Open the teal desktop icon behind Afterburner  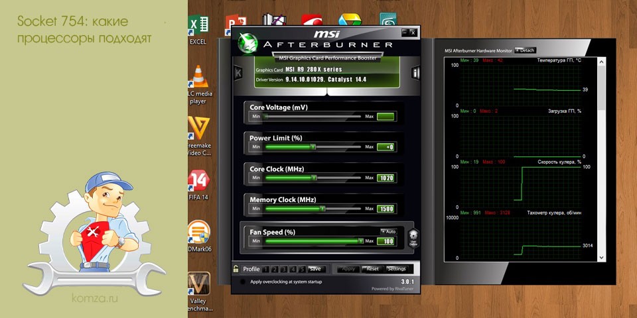point(388,19)
